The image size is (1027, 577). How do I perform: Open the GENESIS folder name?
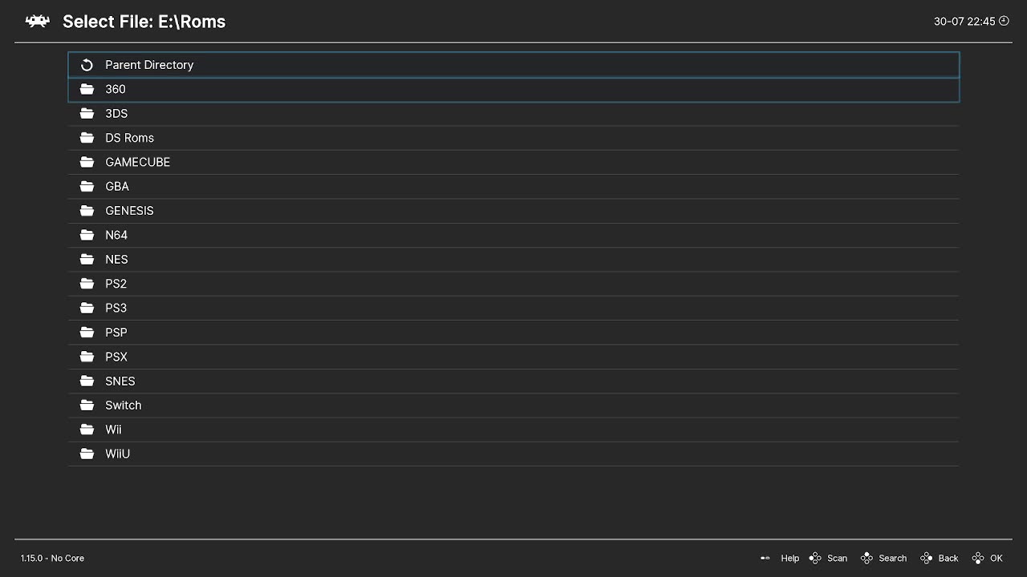pyautogui.click(x=129, y=211)
